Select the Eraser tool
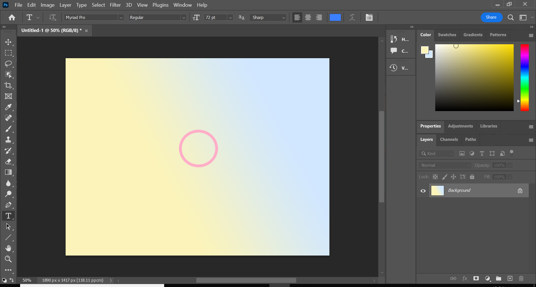Screen dimensions: 536x287 (8, 161)
